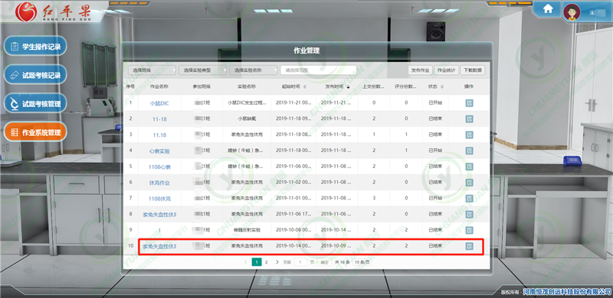Open 试题考核管理 sidebar menu

(35, 104)
